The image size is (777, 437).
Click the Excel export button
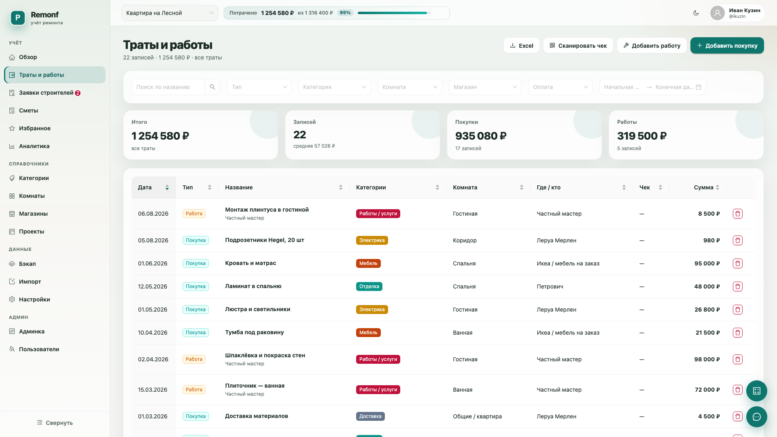522,46
